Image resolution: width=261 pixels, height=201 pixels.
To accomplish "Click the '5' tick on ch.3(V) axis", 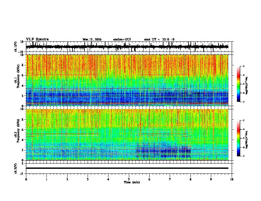I will point(23,163).
